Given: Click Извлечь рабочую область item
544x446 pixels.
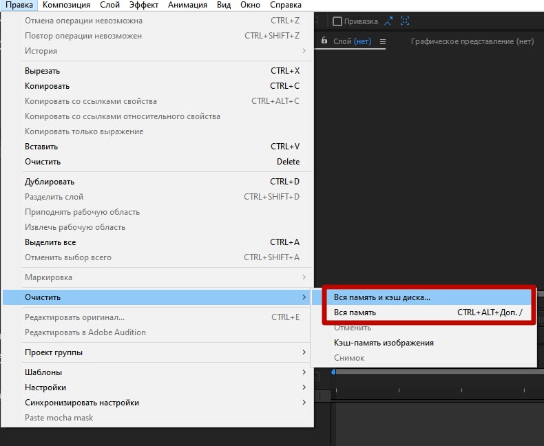Looking at the screenshot, I should click(x=158, y=228).
